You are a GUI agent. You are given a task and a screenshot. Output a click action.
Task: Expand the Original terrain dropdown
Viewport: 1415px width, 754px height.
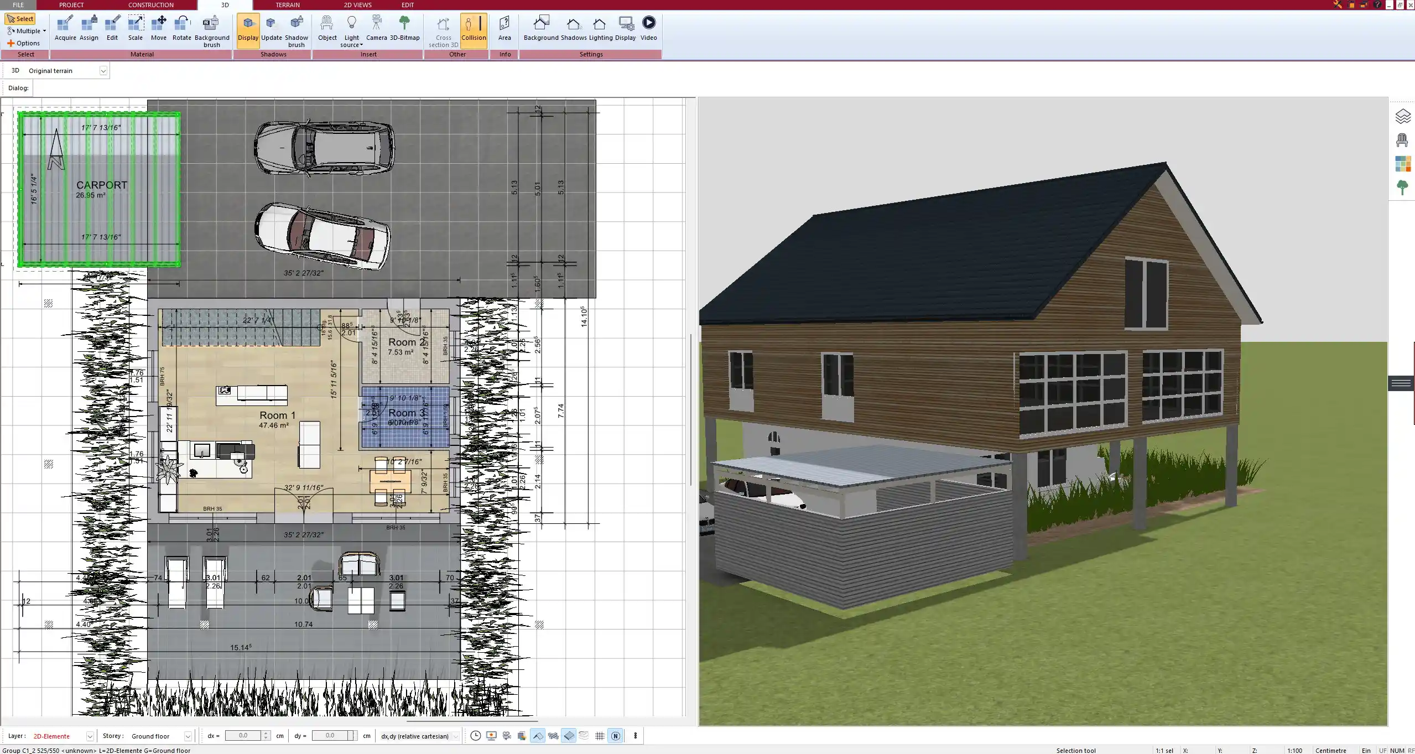103,71
